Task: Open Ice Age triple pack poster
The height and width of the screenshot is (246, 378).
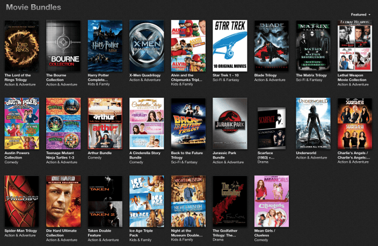Action: point(147,201)
